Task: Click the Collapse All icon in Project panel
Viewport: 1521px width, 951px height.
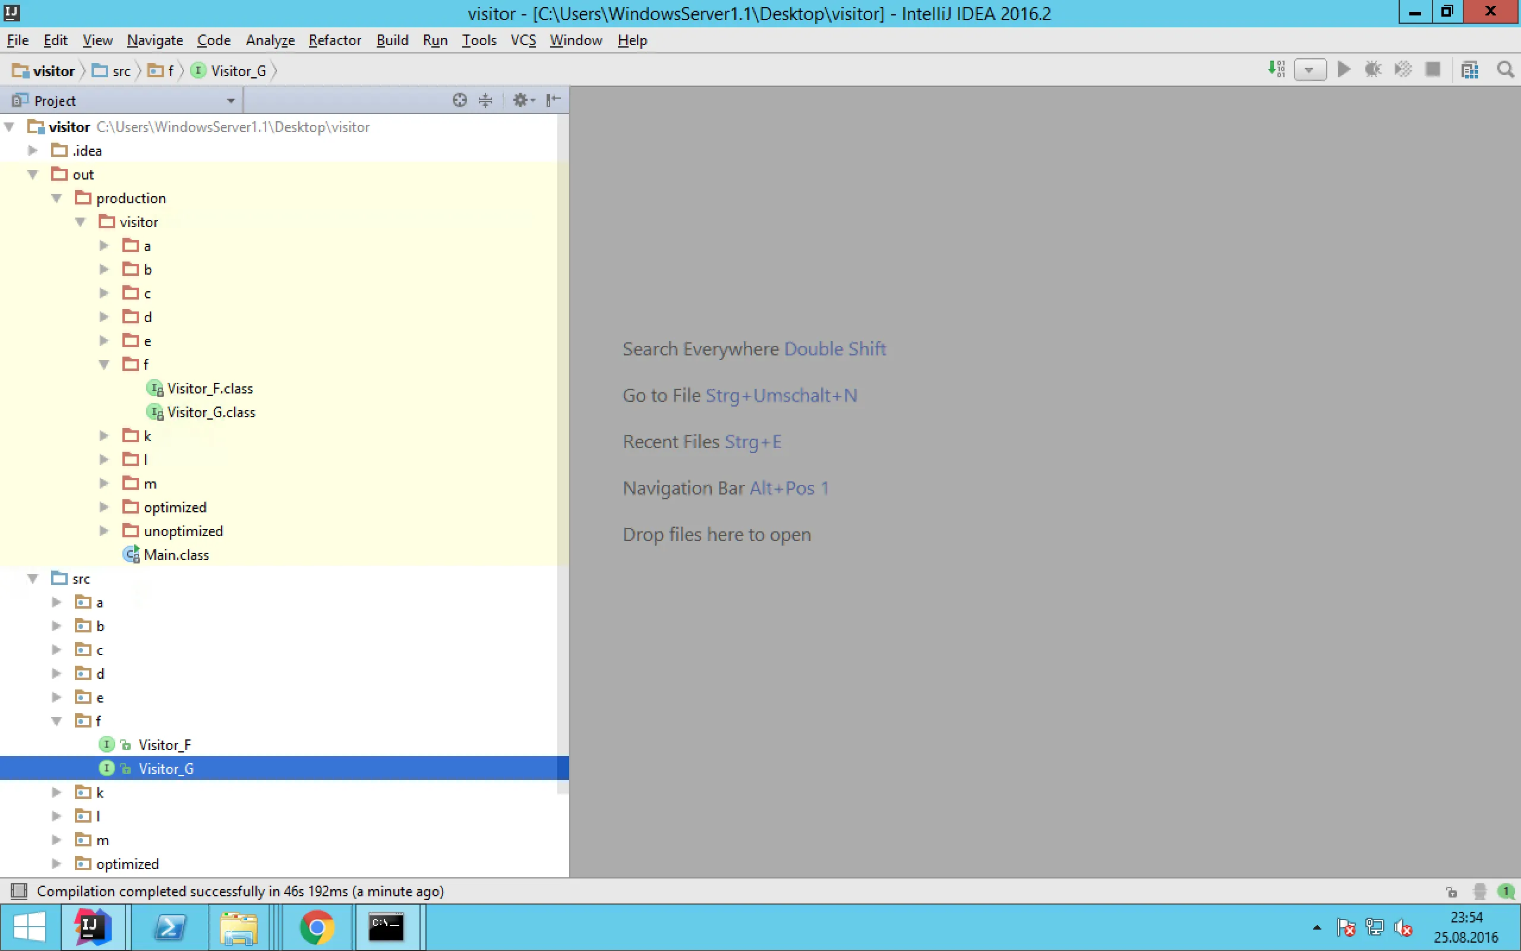Action: tap(485, 100)
